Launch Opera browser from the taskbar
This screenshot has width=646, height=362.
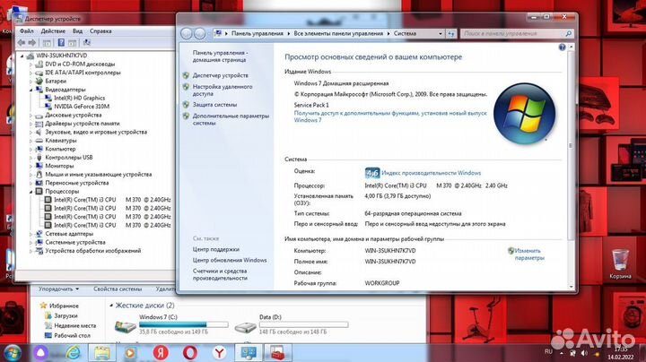point(190,353)
